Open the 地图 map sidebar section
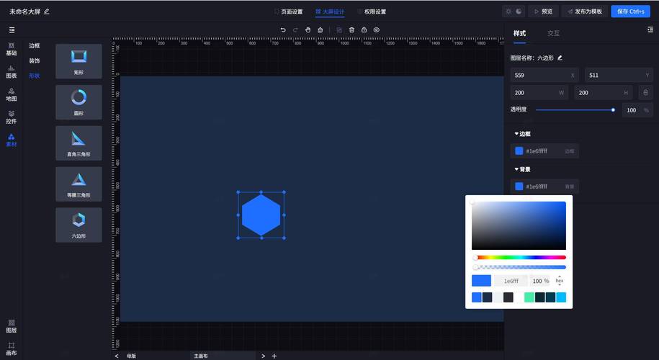The image size is (659, 360). [12, 94]
